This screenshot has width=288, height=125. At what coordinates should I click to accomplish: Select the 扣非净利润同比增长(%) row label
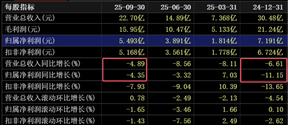(42, 86)
